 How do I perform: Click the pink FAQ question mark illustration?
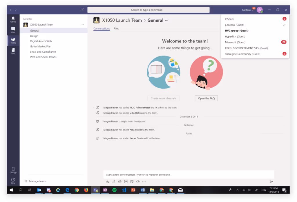206,73
